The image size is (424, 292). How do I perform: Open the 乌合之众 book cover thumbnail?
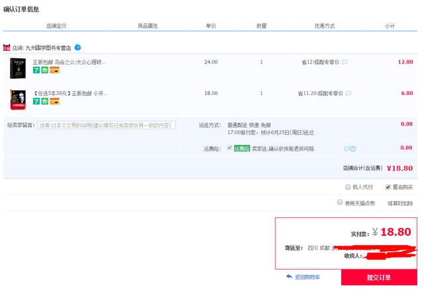tap(17, 68)
